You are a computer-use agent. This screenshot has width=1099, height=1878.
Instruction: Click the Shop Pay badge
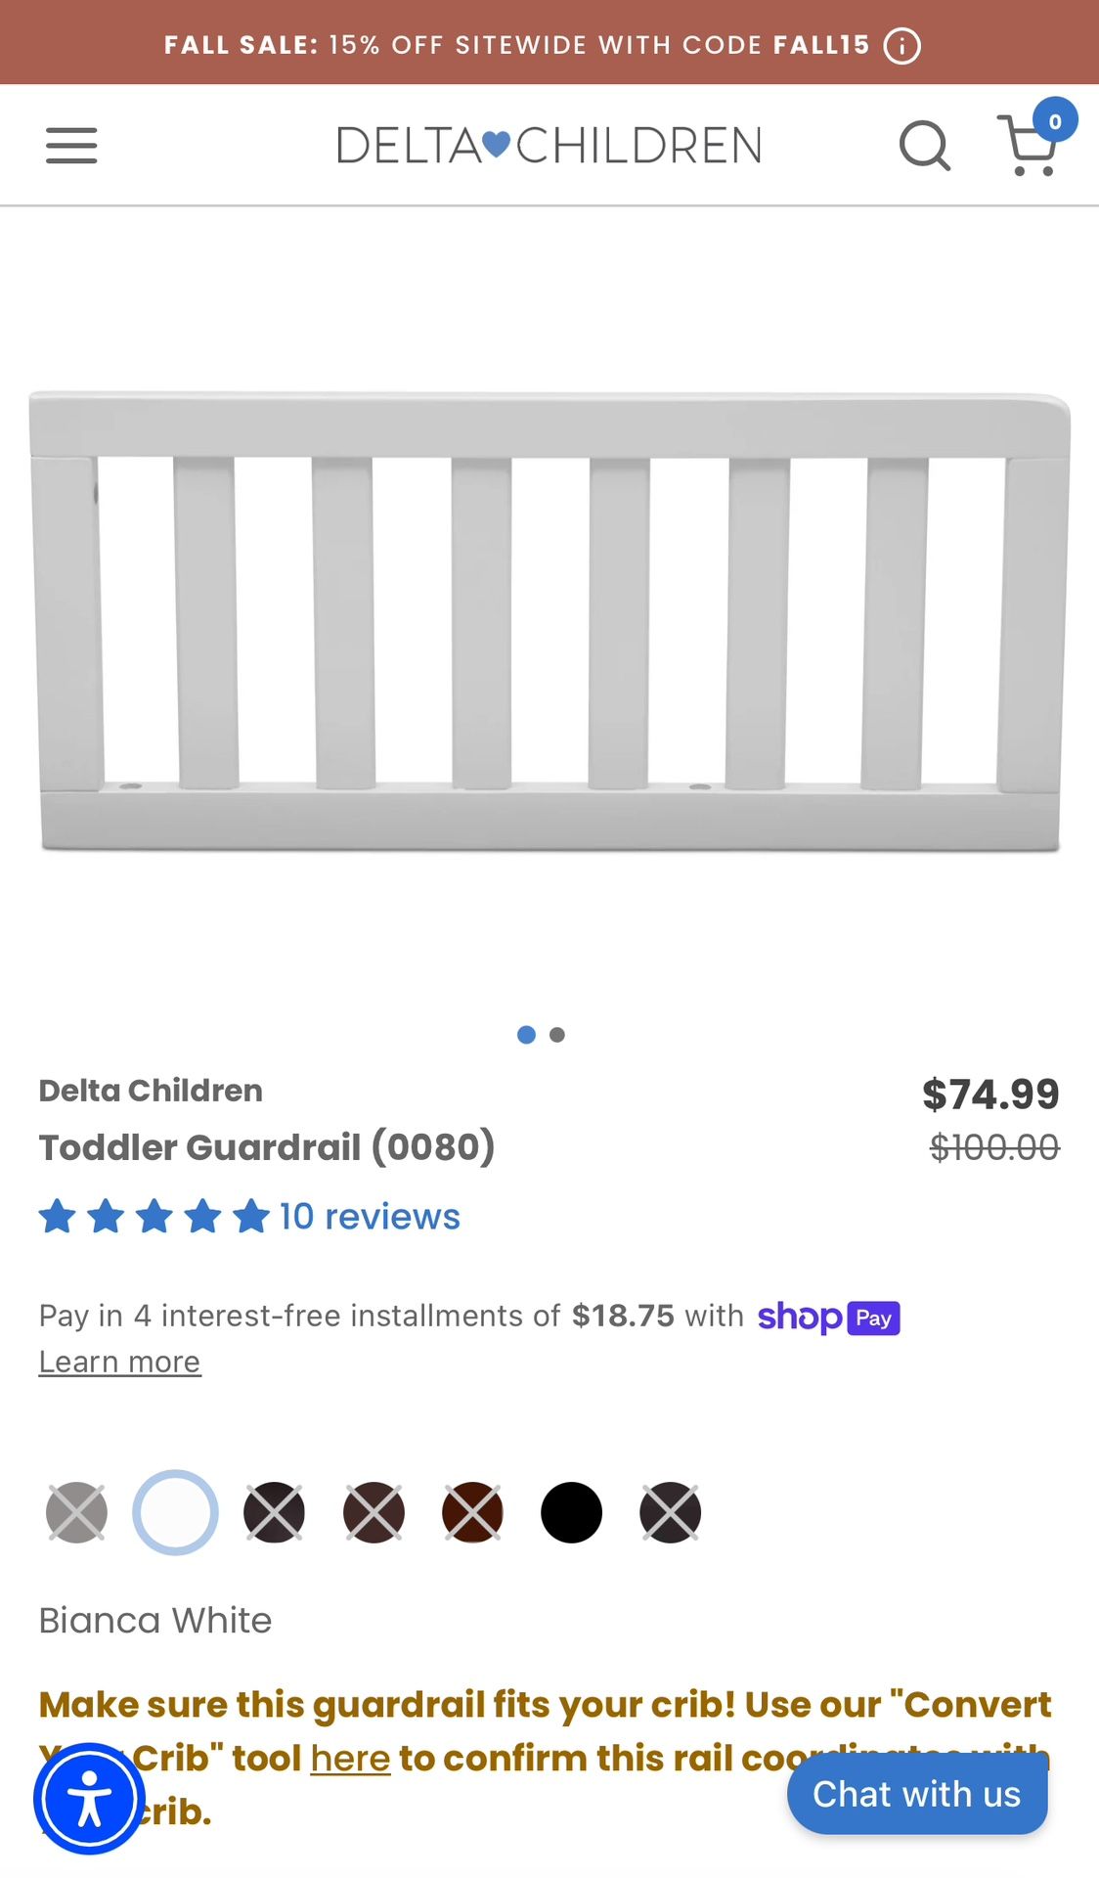coord(828,1318)
